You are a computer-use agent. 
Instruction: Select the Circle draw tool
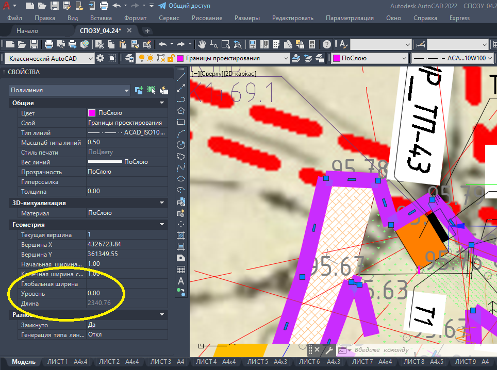click(x=180, y=145)
